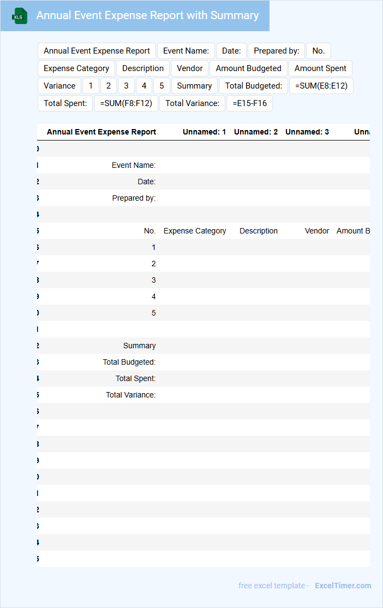
Task: Click the 'Summary' tag chip
Action: tap(194, 86)
